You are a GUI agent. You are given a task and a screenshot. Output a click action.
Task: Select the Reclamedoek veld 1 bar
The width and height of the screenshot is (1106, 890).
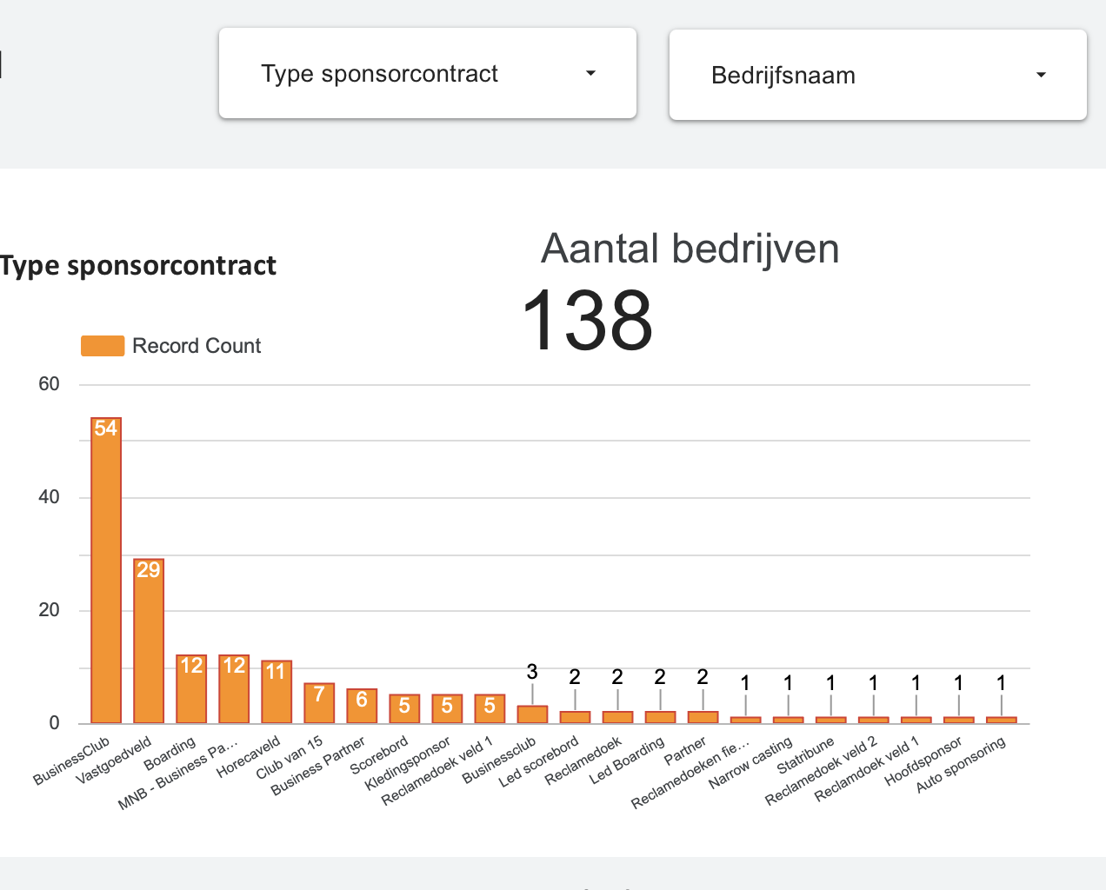[490, 709]
